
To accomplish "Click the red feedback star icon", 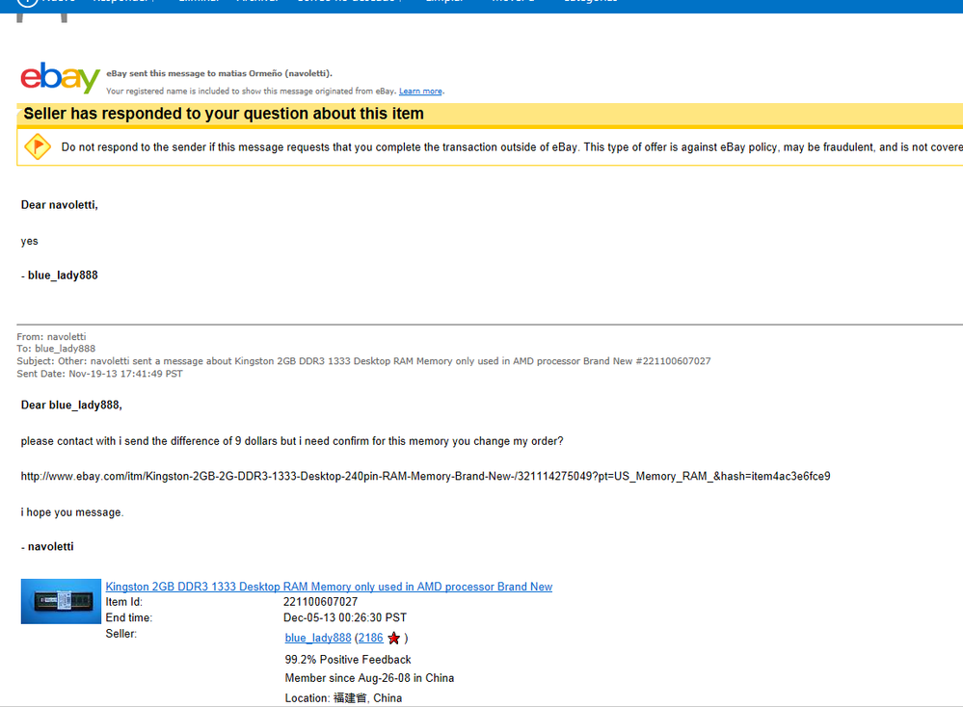I will pyautogui.click(x=393, y=639).
